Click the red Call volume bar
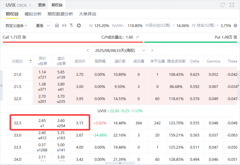Viewport: 240px width, 165px height. (73, 42)
